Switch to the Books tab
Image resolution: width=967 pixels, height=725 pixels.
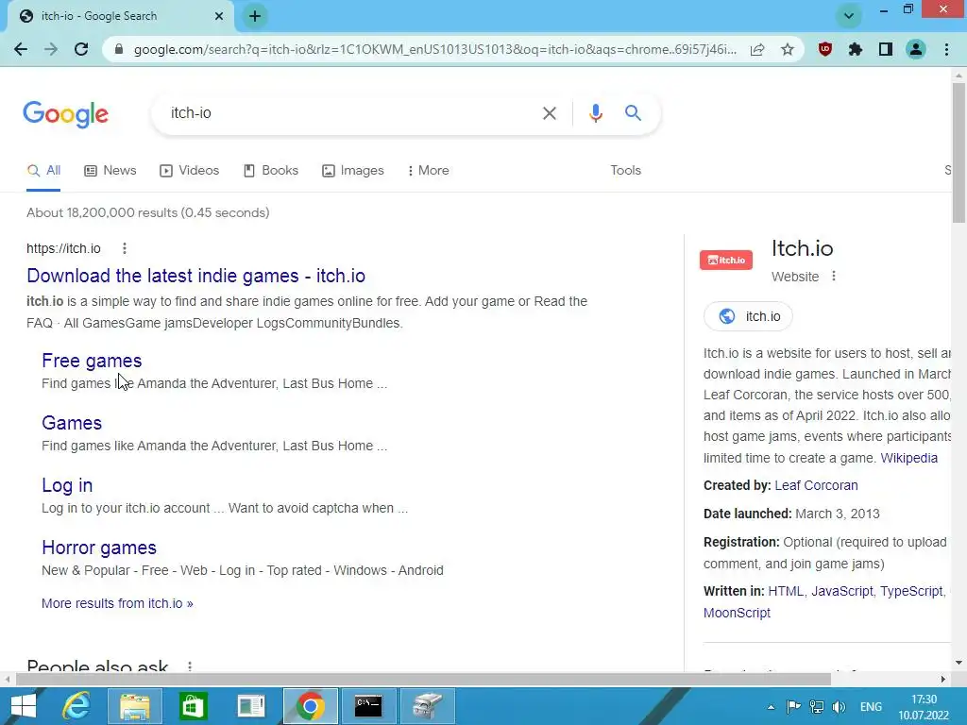coord(271,171)
